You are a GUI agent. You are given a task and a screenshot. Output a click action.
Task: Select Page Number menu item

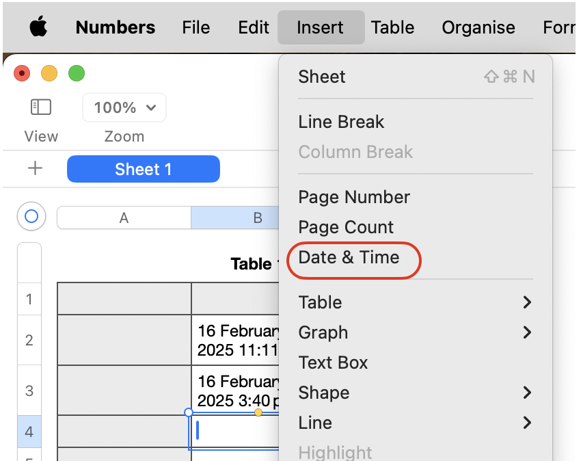pos(354,197)
